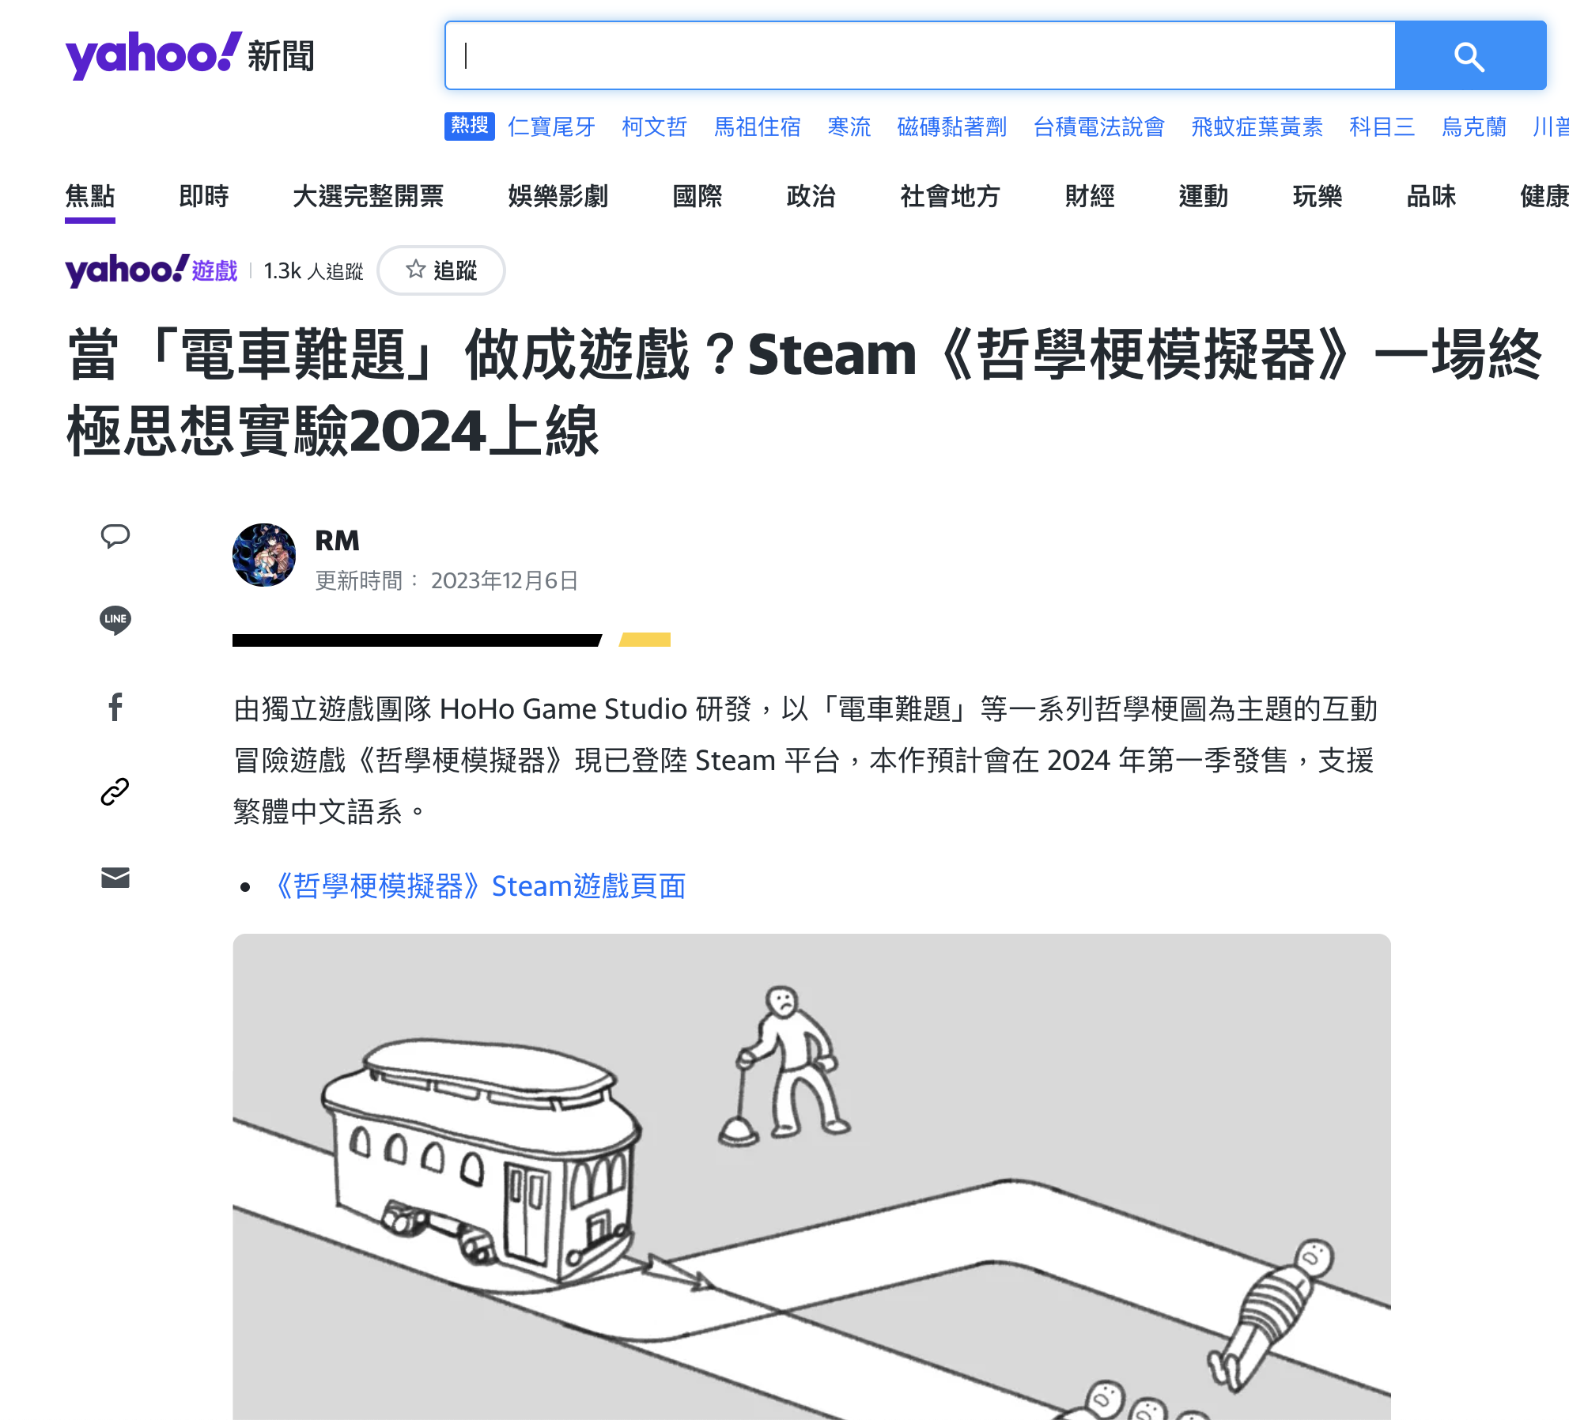Toggle the 追蹤 follow star button
This screenshot has height=1420, width=1569.
[441, 270]
